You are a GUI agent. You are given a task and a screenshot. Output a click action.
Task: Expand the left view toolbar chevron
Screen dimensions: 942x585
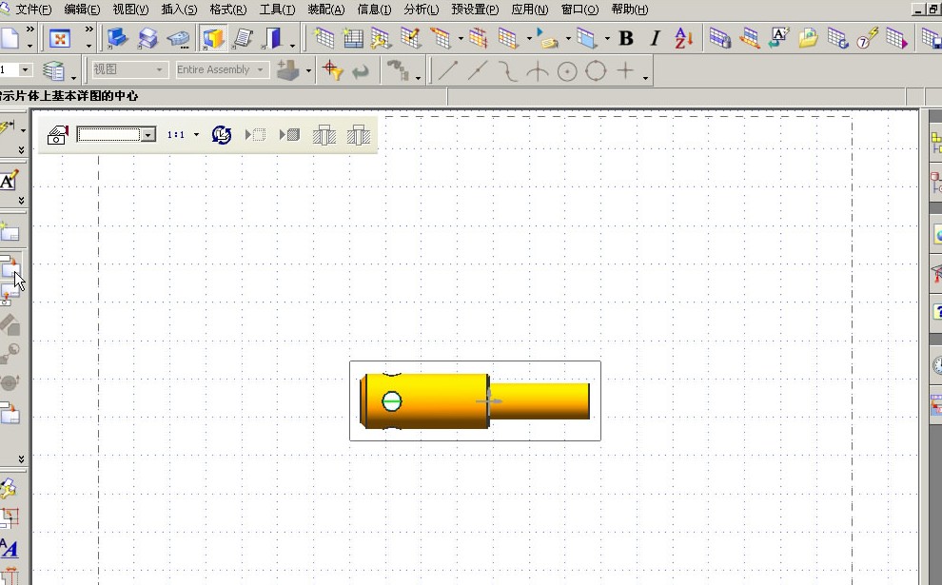22,458
